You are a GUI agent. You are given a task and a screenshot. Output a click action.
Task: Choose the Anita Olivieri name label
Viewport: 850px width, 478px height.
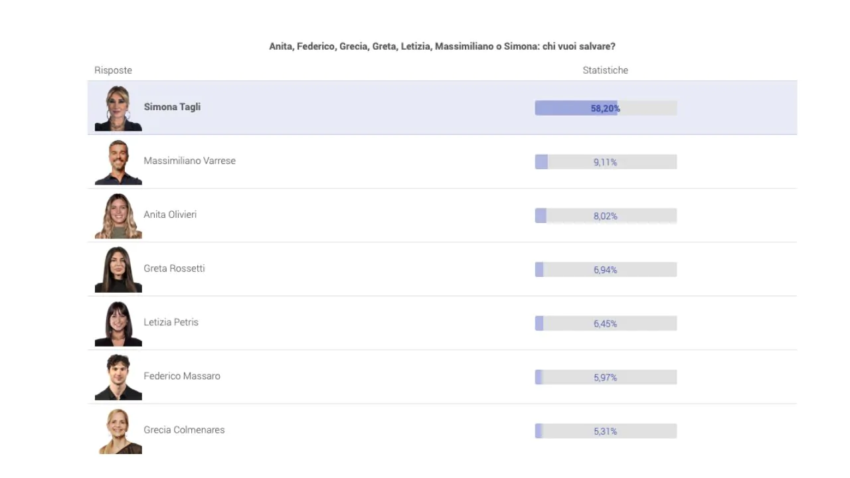[x=170, y=214]
